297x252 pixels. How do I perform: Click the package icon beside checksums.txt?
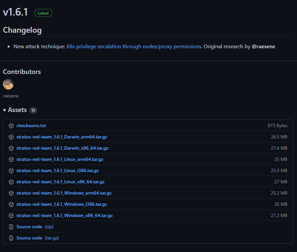tap(11, 126)
